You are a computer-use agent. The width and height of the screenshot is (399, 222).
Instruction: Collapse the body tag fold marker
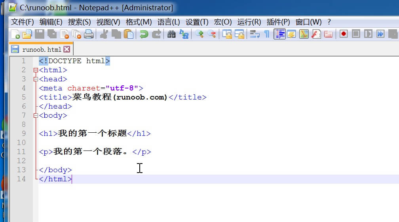36,116
